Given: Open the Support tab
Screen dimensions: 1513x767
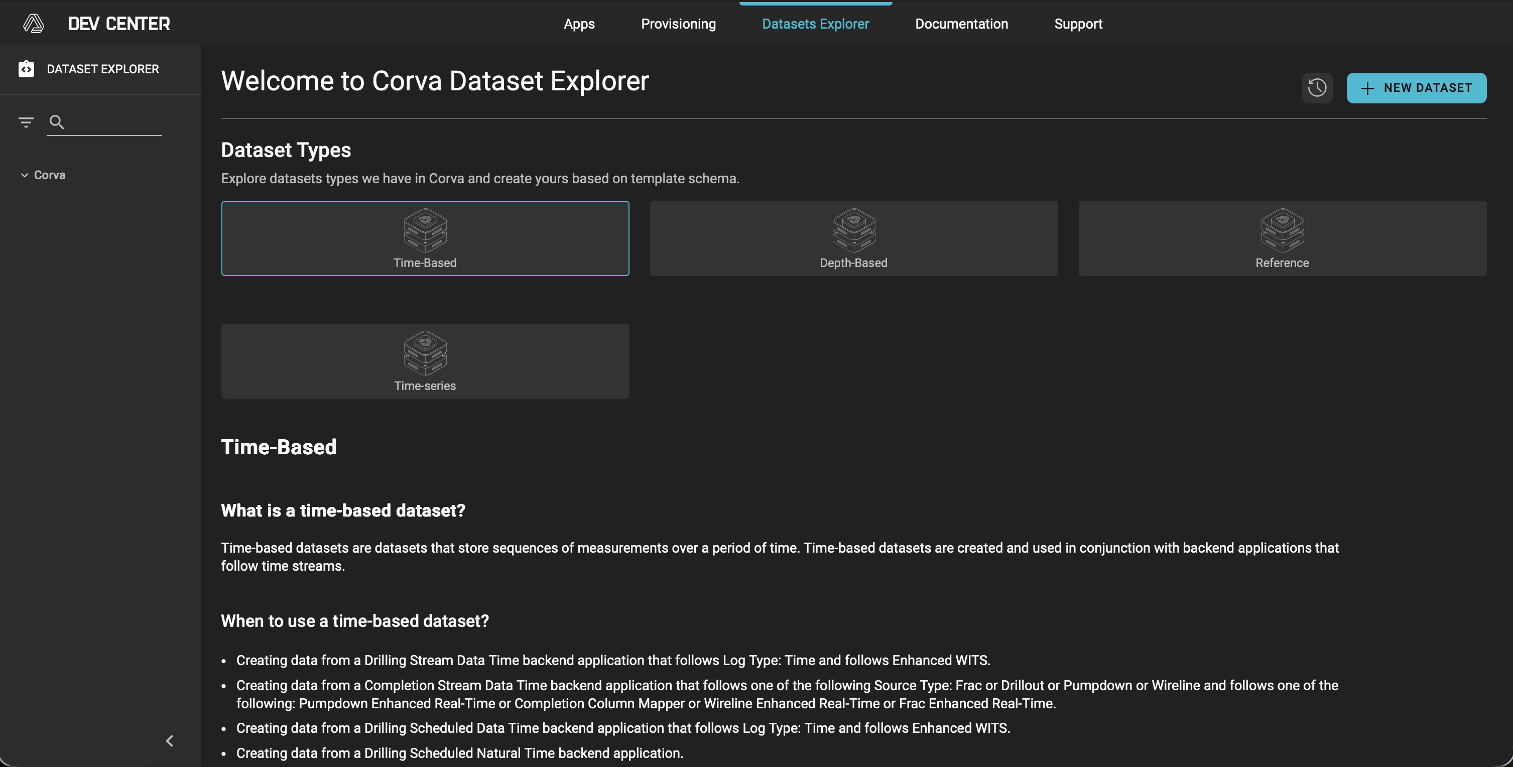Looking at the screenshot, I should (x=1078, y=24).
